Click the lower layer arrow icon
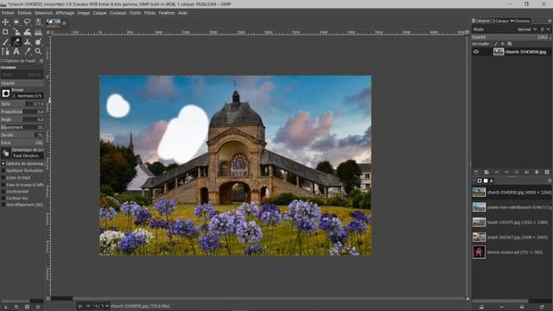The width and height of the screenshot is (553, 311). point(507,172)
